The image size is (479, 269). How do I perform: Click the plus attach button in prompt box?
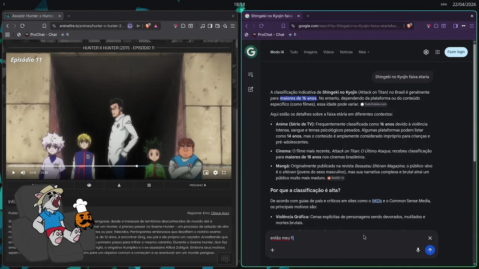(272, 250)
